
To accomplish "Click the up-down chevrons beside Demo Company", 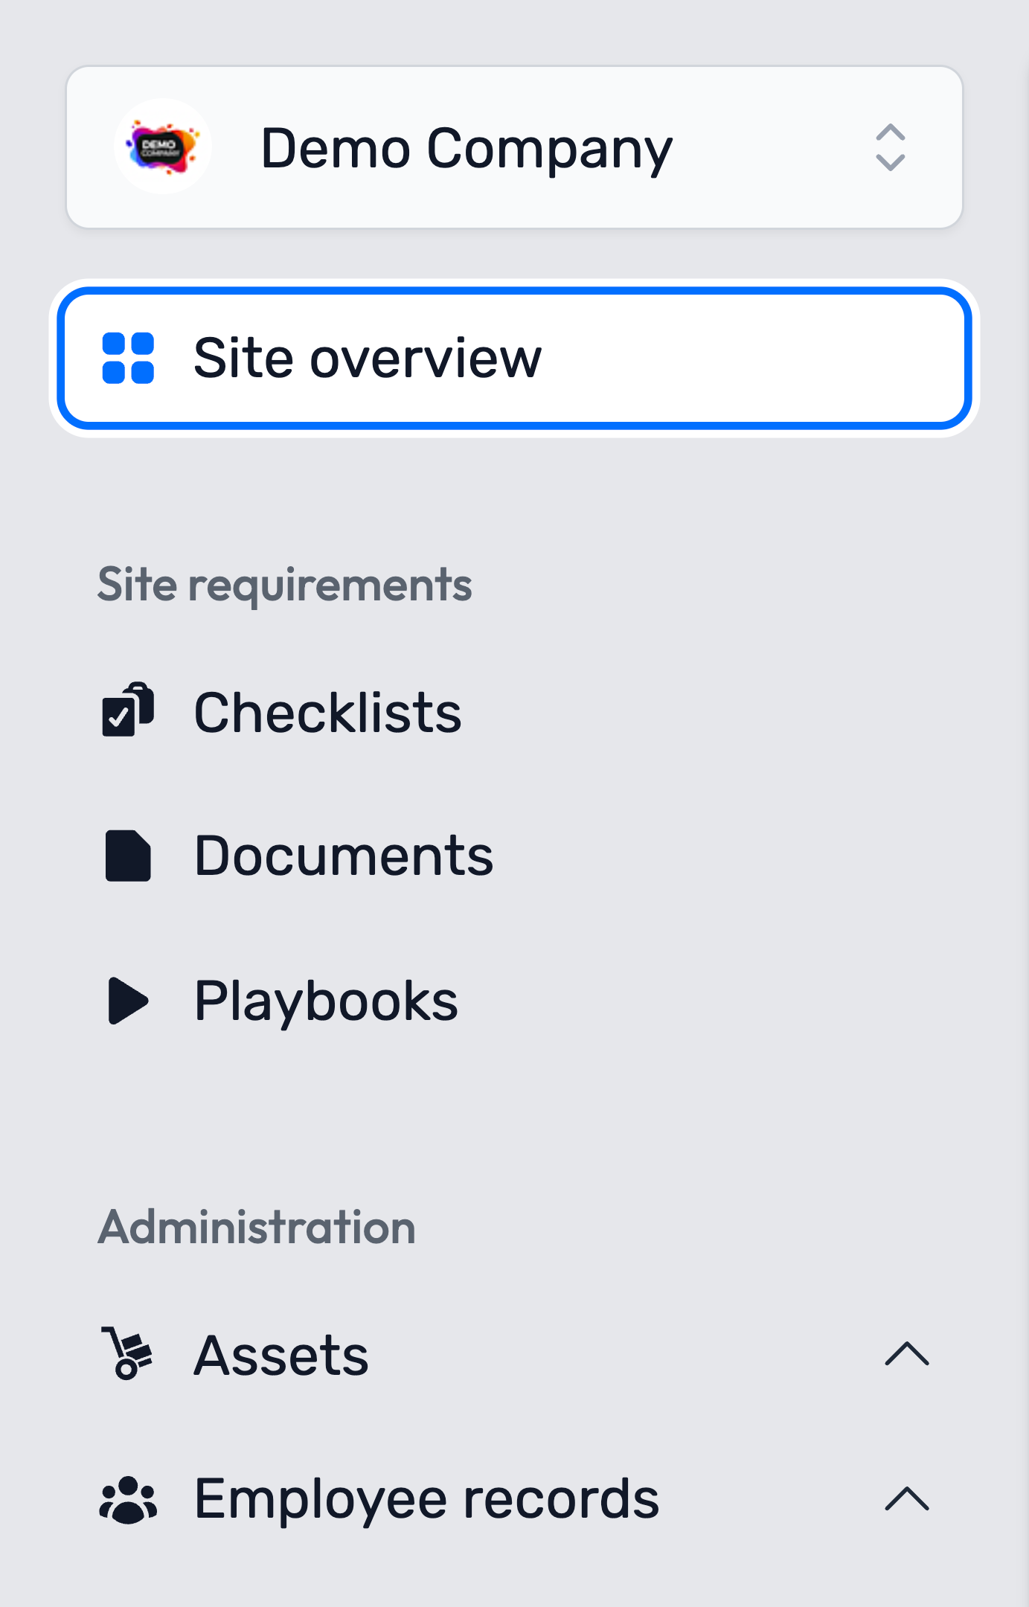I will click(x=890, y=147).
